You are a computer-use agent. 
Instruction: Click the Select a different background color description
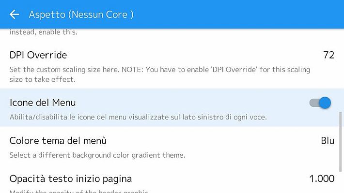pyautogui.click(x=97, y=155)
